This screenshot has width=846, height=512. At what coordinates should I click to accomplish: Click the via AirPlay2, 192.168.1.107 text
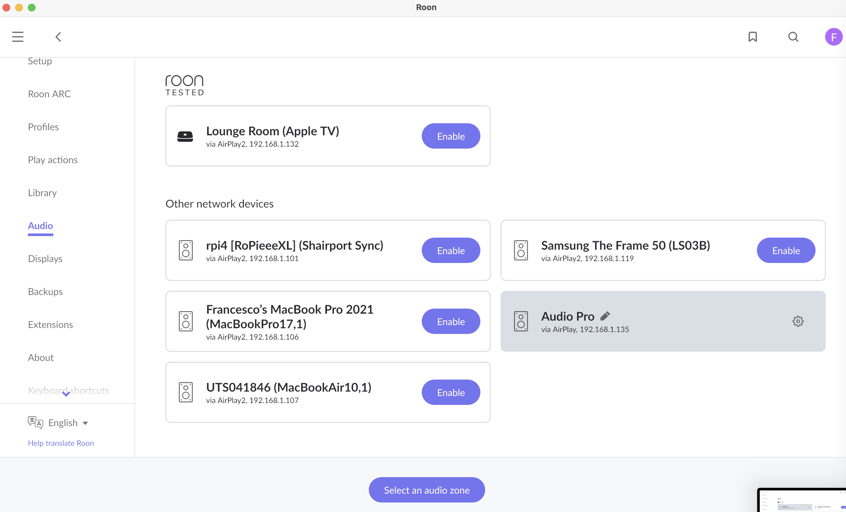252,400
